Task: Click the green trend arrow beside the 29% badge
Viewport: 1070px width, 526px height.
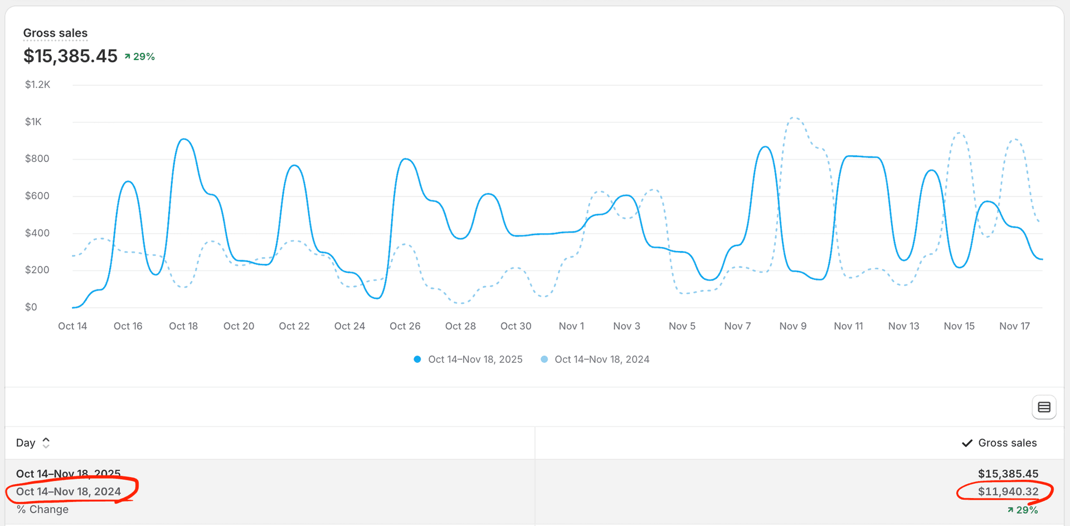Action: (x=127, y=56)
